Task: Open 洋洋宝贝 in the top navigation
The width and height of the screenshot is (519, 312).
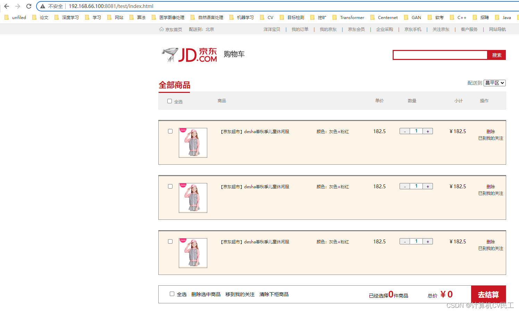Action: tap(272, 29)
